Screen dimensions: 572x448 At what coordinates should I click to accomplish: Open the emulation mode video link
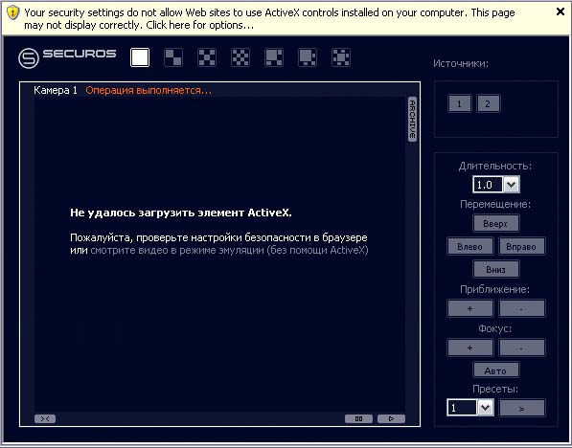click(x=229, y=250)
